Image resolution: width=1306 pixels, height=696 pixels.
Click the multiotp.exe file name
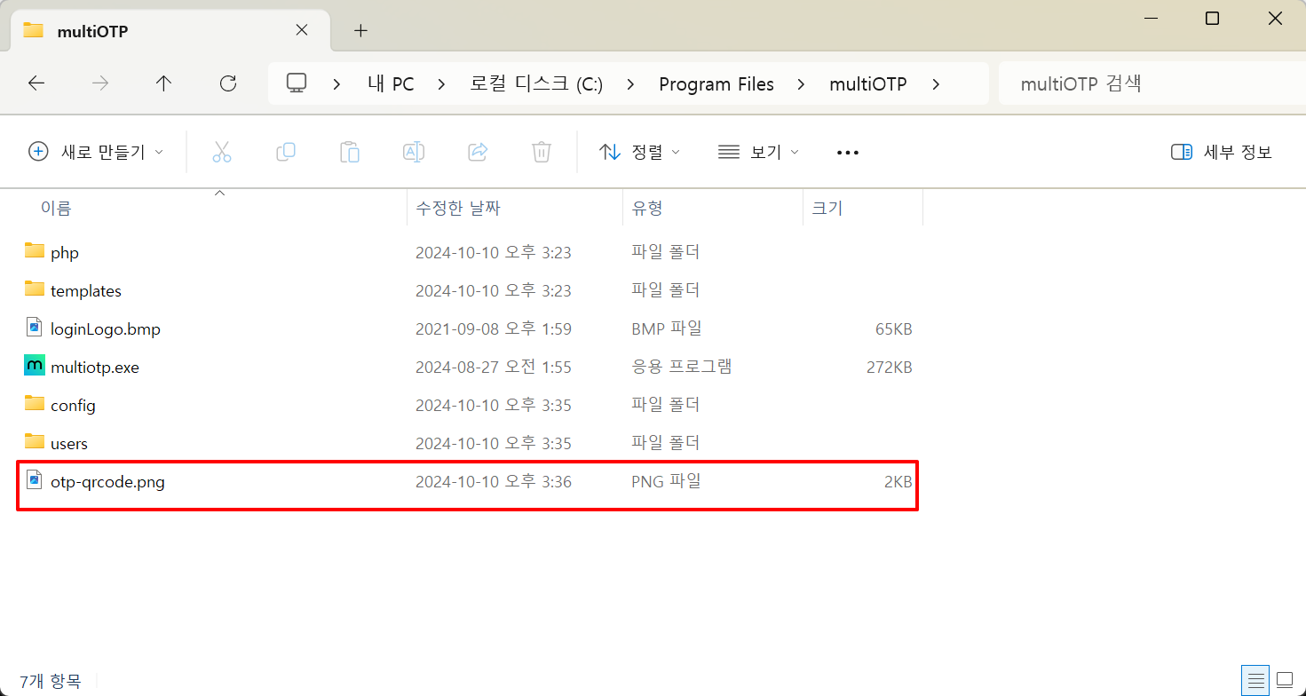tap(95, 368)
